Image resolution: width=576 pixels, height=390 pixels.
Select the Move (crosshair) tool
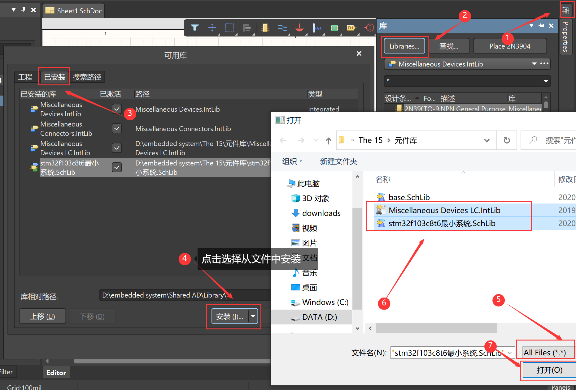212,28
